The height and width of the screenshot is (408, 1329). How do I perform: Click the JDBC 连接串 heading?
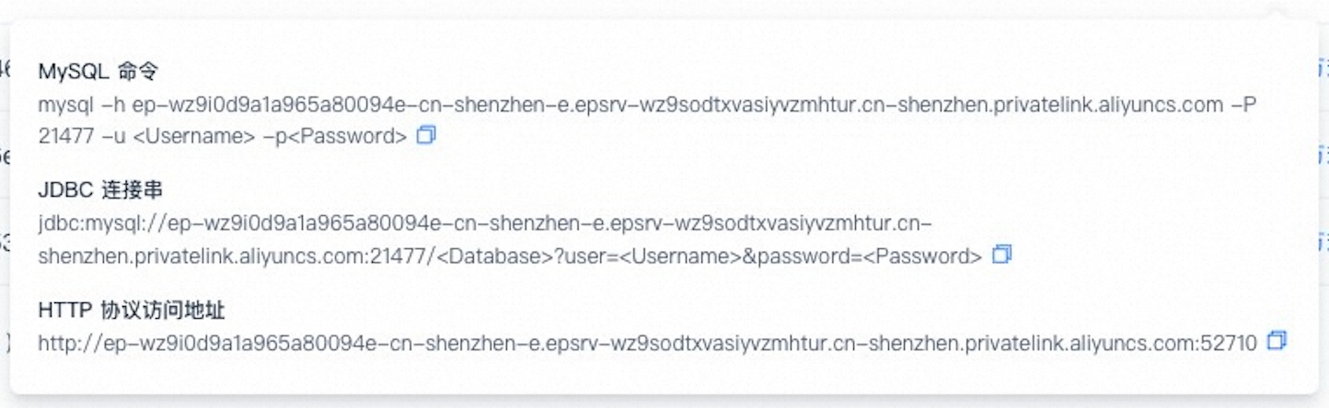tap(100, 190)
